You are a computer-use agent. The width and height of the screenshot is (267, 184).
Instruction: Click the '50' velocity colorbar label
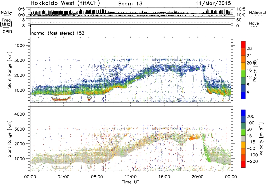tap(249, 129)
